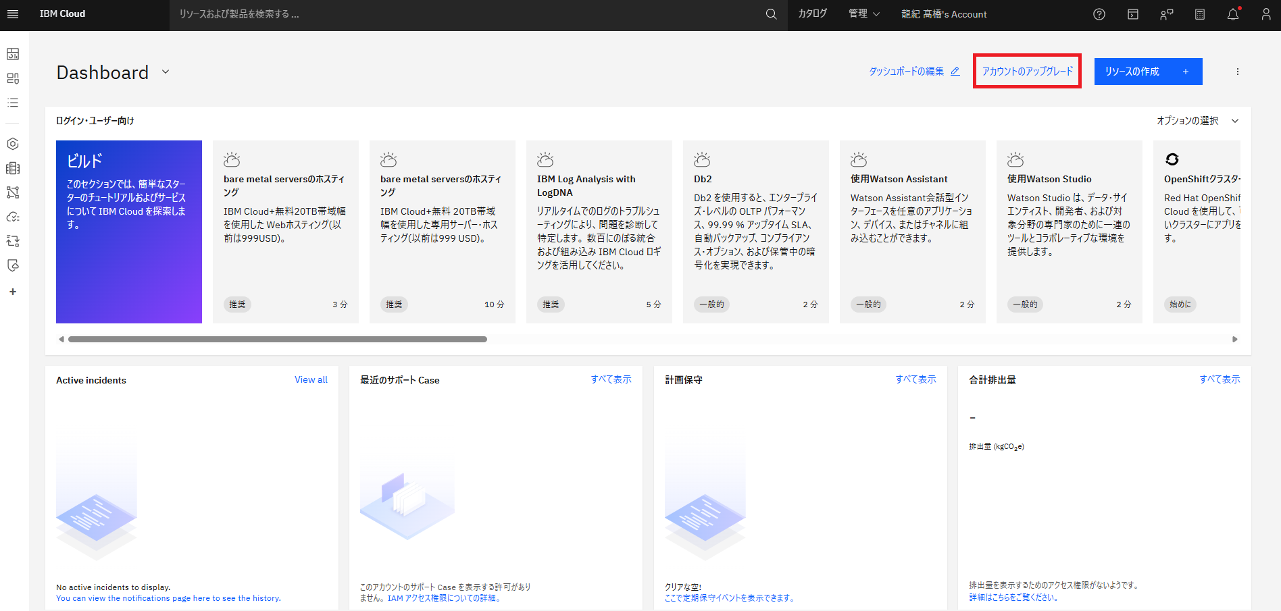Open the resource list sidebar icon
Image resolution: width=1281 pixels, height=611 pixels.
click(x=13, y=103)
